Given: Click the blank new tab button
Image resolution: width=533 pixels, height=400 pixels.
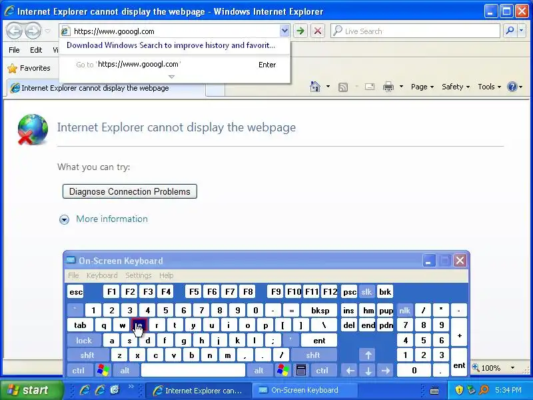Looking at the screenshot, I should (x=215, y=89).
